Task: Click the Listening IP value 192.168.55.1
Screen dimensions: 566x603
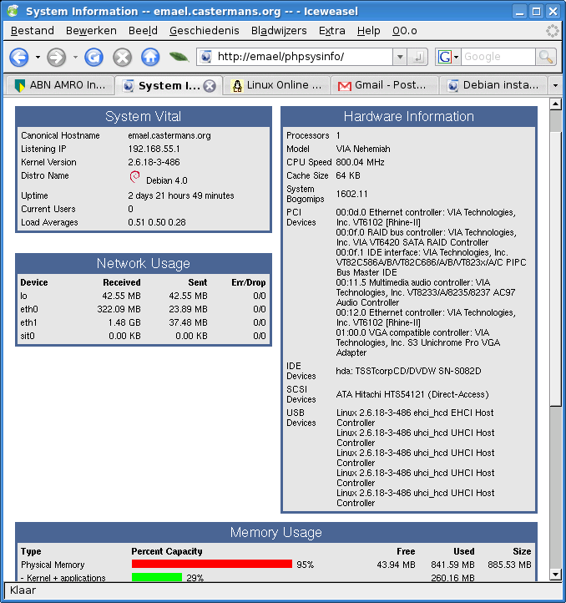Action: pos(154,149)
